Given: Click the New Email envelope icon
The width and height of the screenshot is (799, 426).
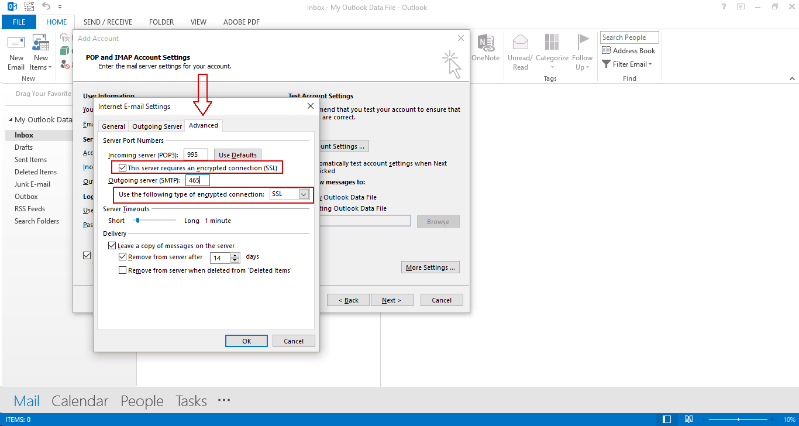Looking at the screenshot, I should (x=16, y=43).
